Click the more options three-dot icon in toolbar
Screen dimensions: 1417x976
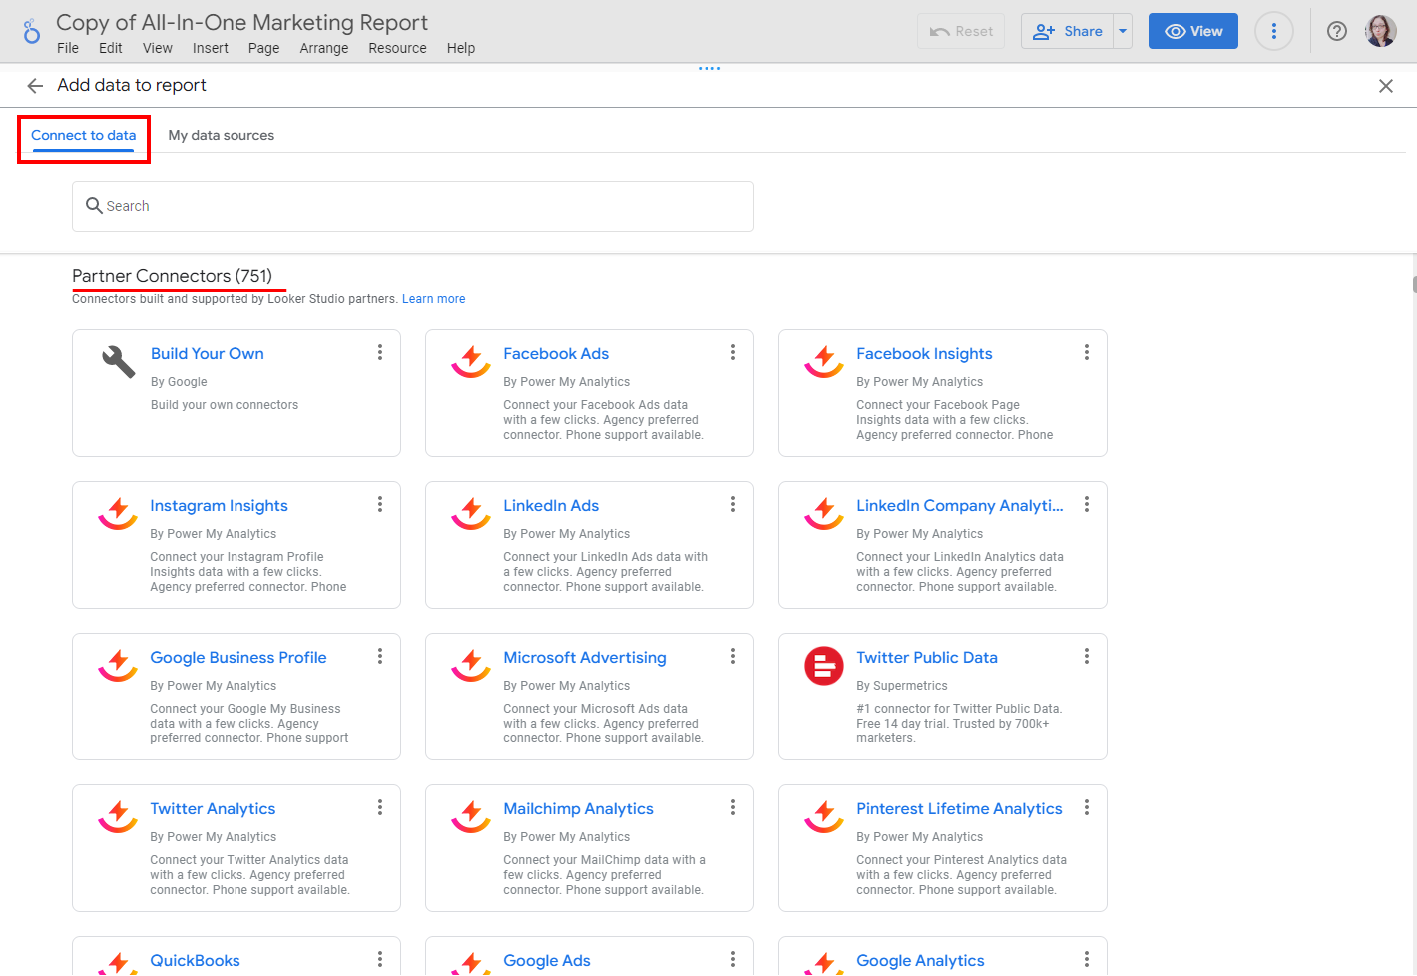click(x=1274, y=31)
